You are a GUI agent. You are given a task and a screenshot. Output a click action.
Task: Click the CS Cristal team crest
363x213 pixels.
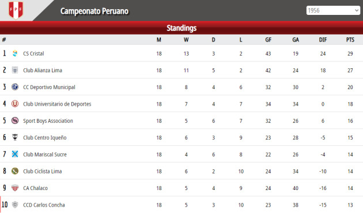15,53
